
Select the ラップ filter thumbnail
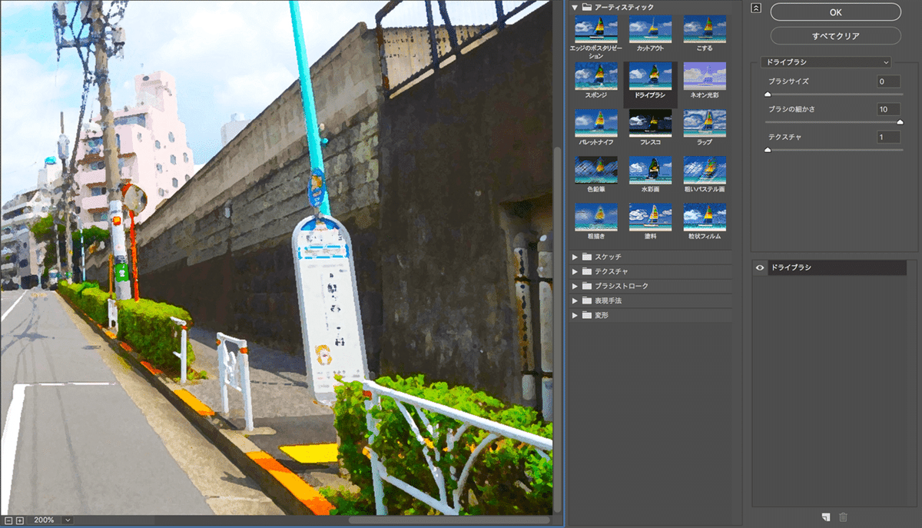(x=705, y=123)
